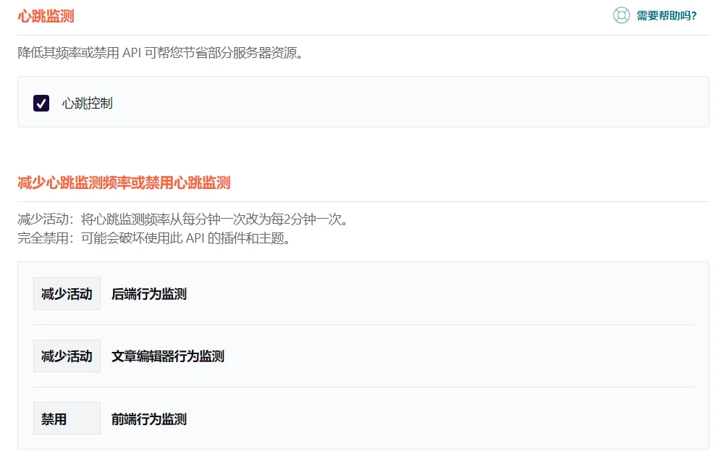Click the 文章编辑器行为监测 label

click(x=168, y=356)
